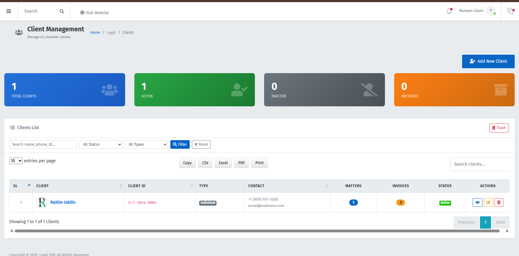Sort table by Client column
The height and width of the screenshot is (256, 519).
(78, 186)
